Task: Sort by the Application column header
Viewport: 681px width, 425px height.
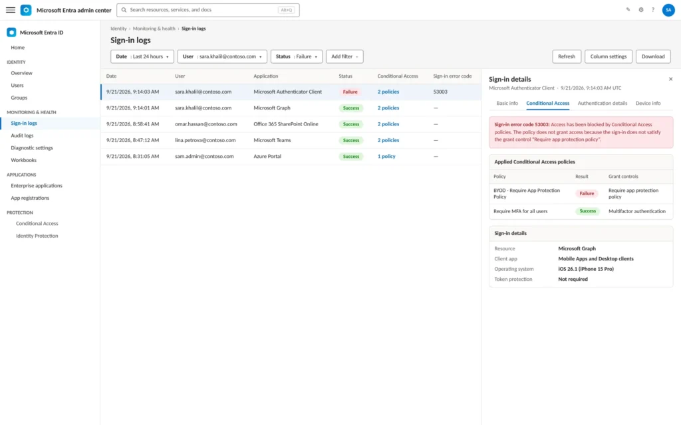Action: click(265, 76)
